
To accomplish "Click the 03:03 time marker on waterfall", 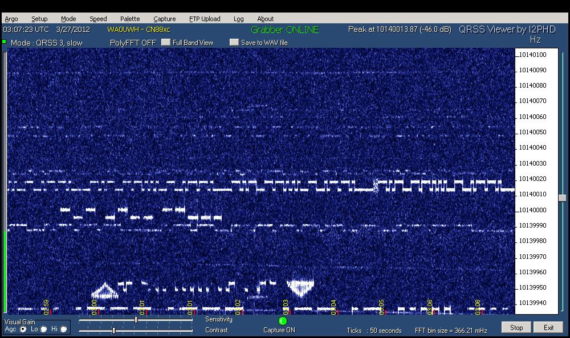I will 286,307.
